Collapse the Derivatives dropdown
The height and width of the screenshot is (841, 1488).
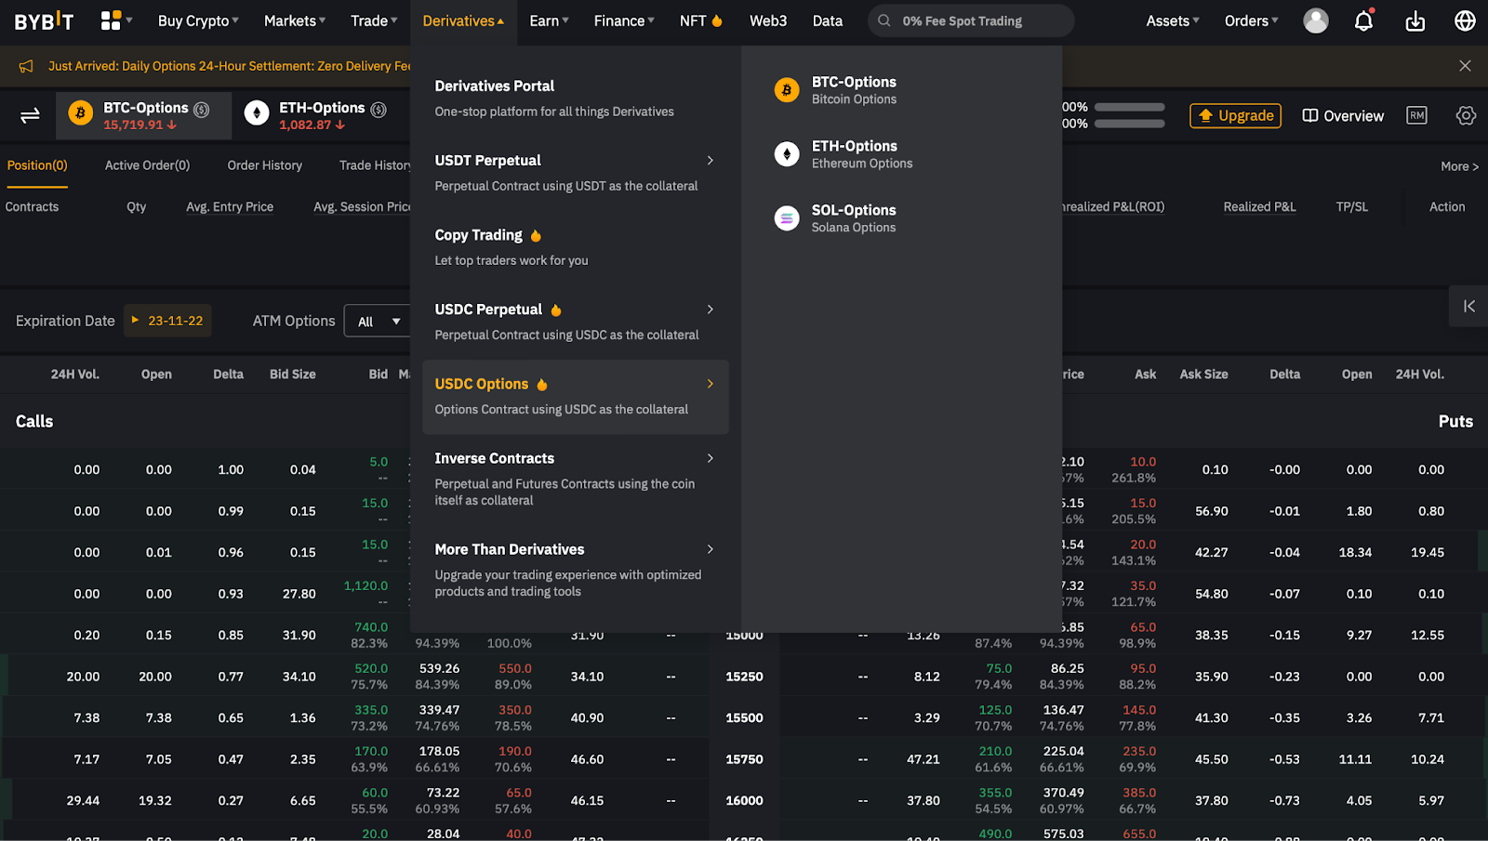463,20
